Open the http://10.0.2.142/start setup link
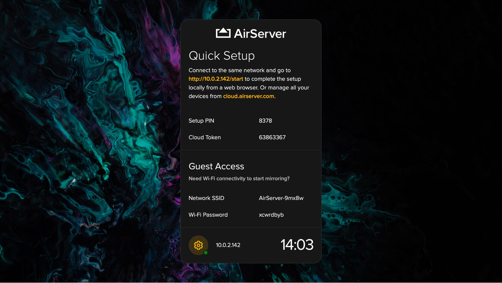This screenshot has height=283, width=502. pos(216,79)
